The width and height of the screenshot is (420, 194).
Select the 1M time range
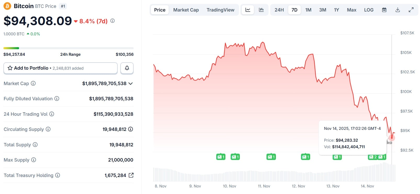[308, 10]
